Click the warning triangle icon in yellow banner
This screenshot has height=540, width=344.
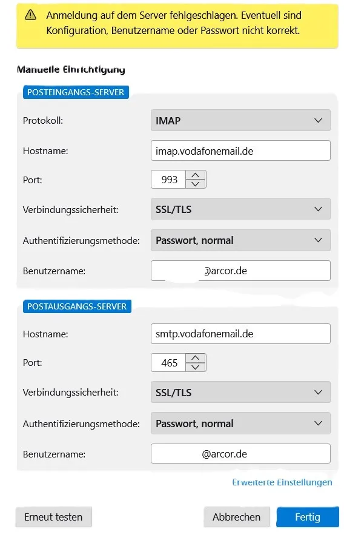coord(31,15)
